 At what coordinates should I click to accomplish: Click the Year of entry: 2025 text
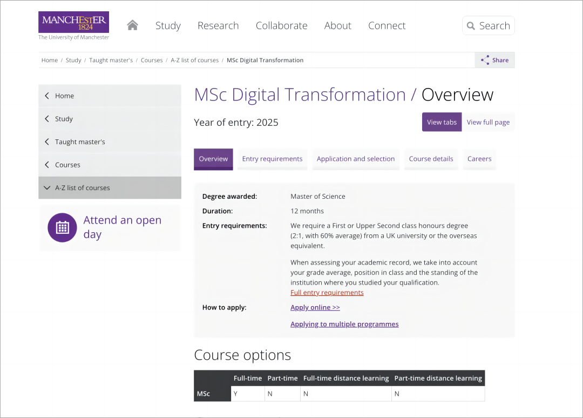pyautogui.click(x=236, y=123)
